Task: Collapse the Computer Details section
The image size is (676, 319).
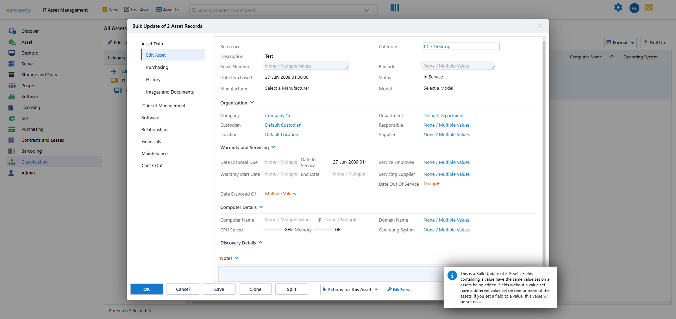Action: [x=261, y=207]
